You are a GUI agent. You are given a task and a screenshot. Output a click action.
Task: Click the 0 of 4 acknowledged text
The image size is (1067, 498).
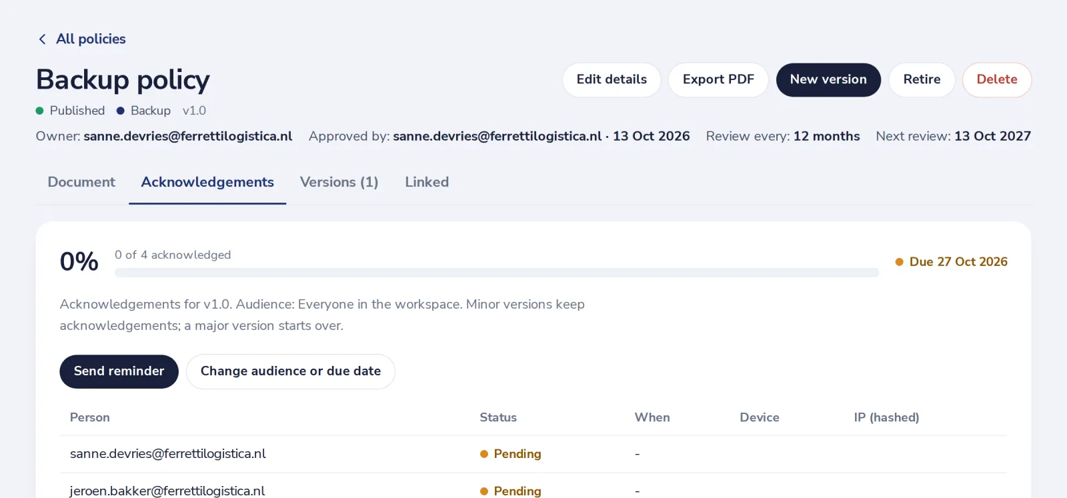coord(173,255)
